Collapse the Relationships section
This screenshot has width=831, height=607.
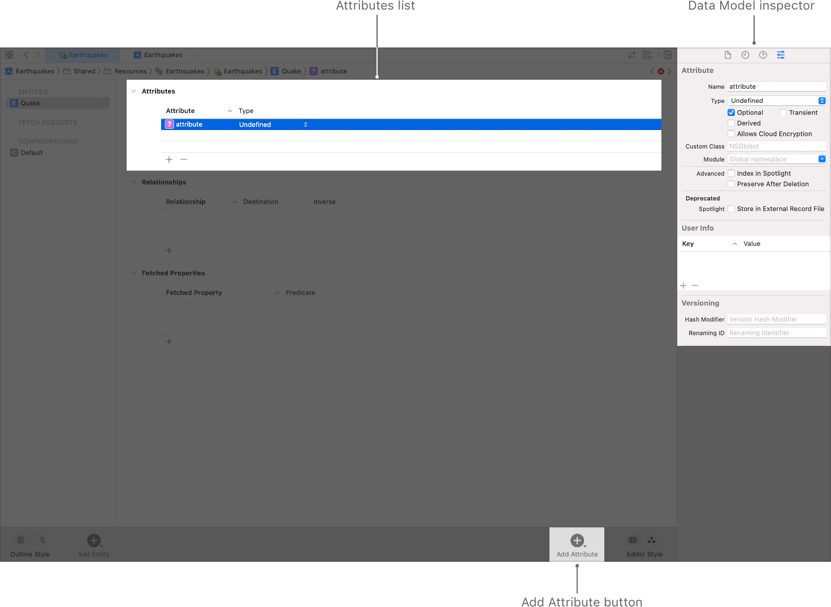coord(133,182)
